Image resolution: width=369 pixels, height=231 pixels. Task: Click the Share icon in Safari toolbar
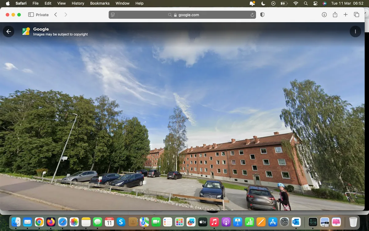coord(335,15)
